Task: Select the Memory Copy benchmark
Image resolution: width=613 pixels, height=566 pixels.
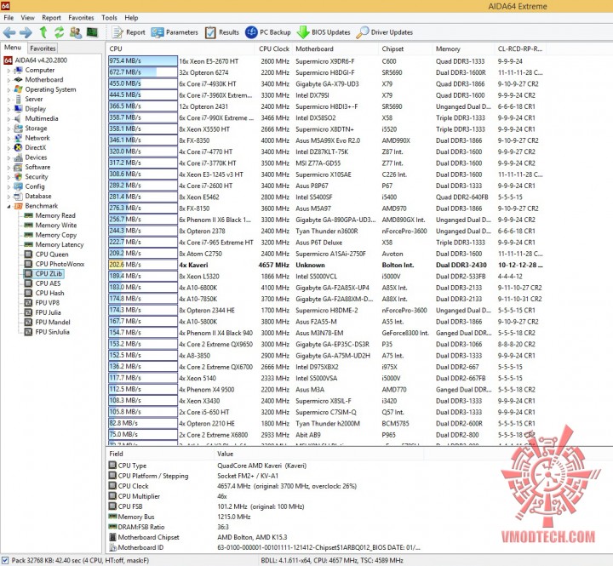Action: 50,235
